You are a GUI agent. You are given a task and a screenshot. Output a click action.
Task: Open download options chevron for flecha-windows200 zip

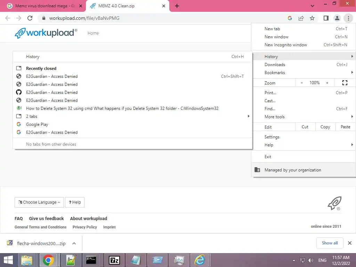[x=74, y=243]
